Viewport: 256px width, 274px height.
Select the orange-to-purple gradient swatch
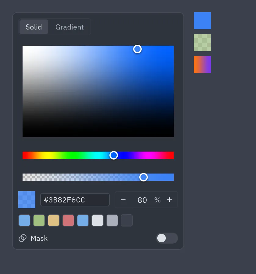[202, 65]
